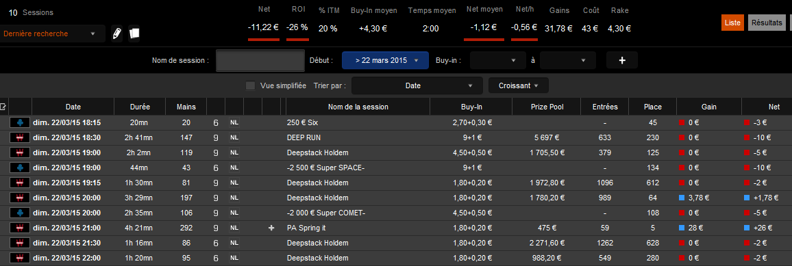Click the Nom de la session column header
Viewport: 792px width, 266px height.
point(358,107)
